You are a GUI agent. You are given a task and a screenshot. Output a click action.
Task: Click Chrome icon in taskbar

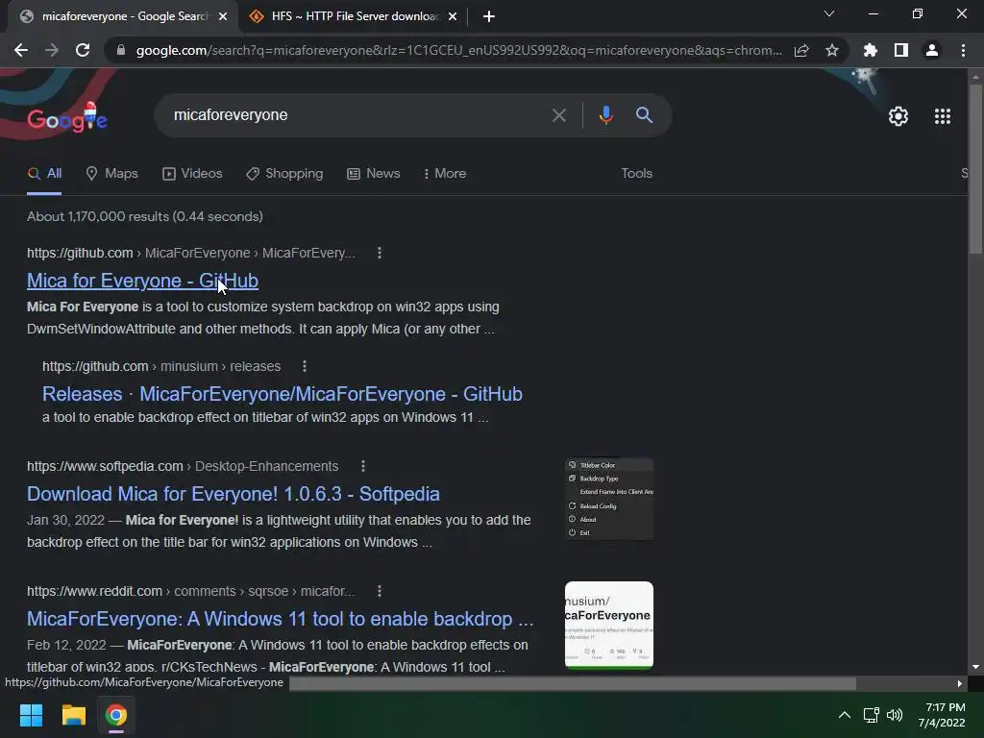point(116,715)
